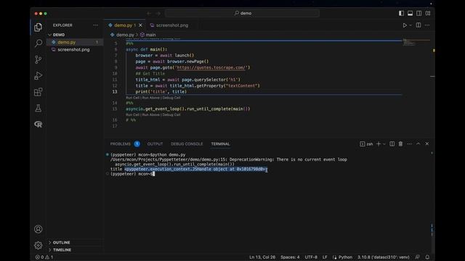Open Source Control view
The width and height of the screenshot is (465, 261).
(x=39, y=59)
